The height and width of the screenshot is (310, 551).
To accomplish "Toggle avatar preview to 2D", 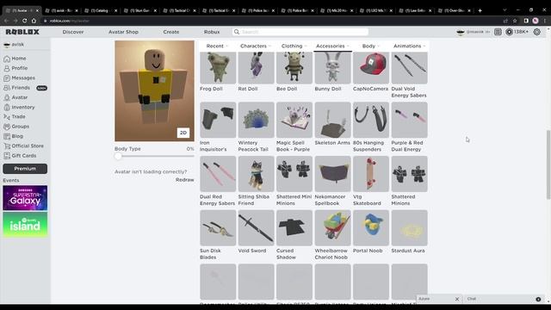I will tap(183, 133).
